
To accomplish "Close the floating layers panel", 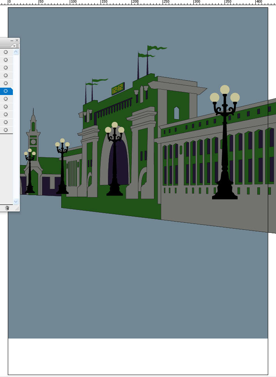I will (x=17, y=41).
